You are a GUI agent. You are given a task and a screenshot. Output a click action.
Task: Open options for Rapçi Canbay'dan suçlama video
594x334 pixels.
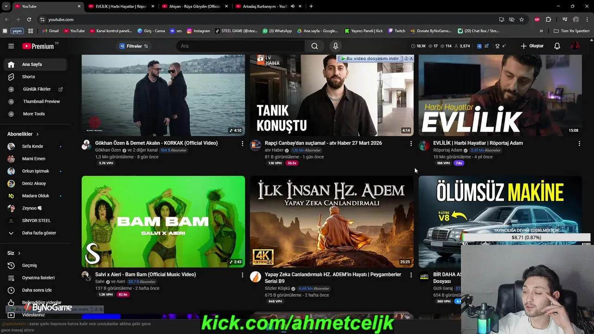pyautogui.click(x=411, y=144)
